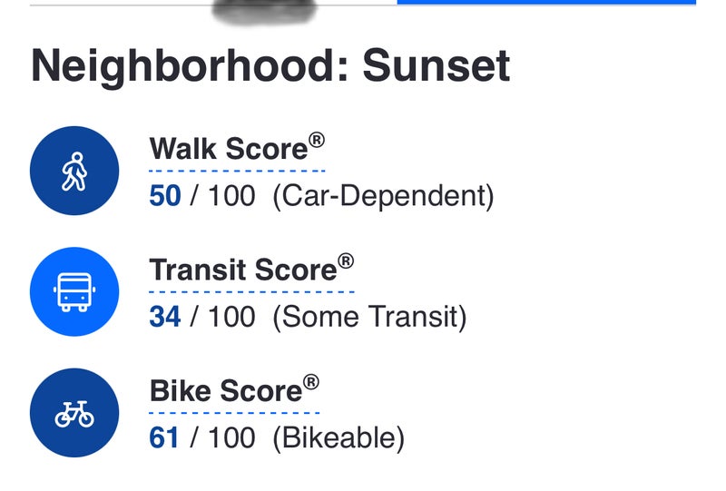Click the bus transit icon
The width and height of the screenshot is (726, 491).
[x=74, y=292]
